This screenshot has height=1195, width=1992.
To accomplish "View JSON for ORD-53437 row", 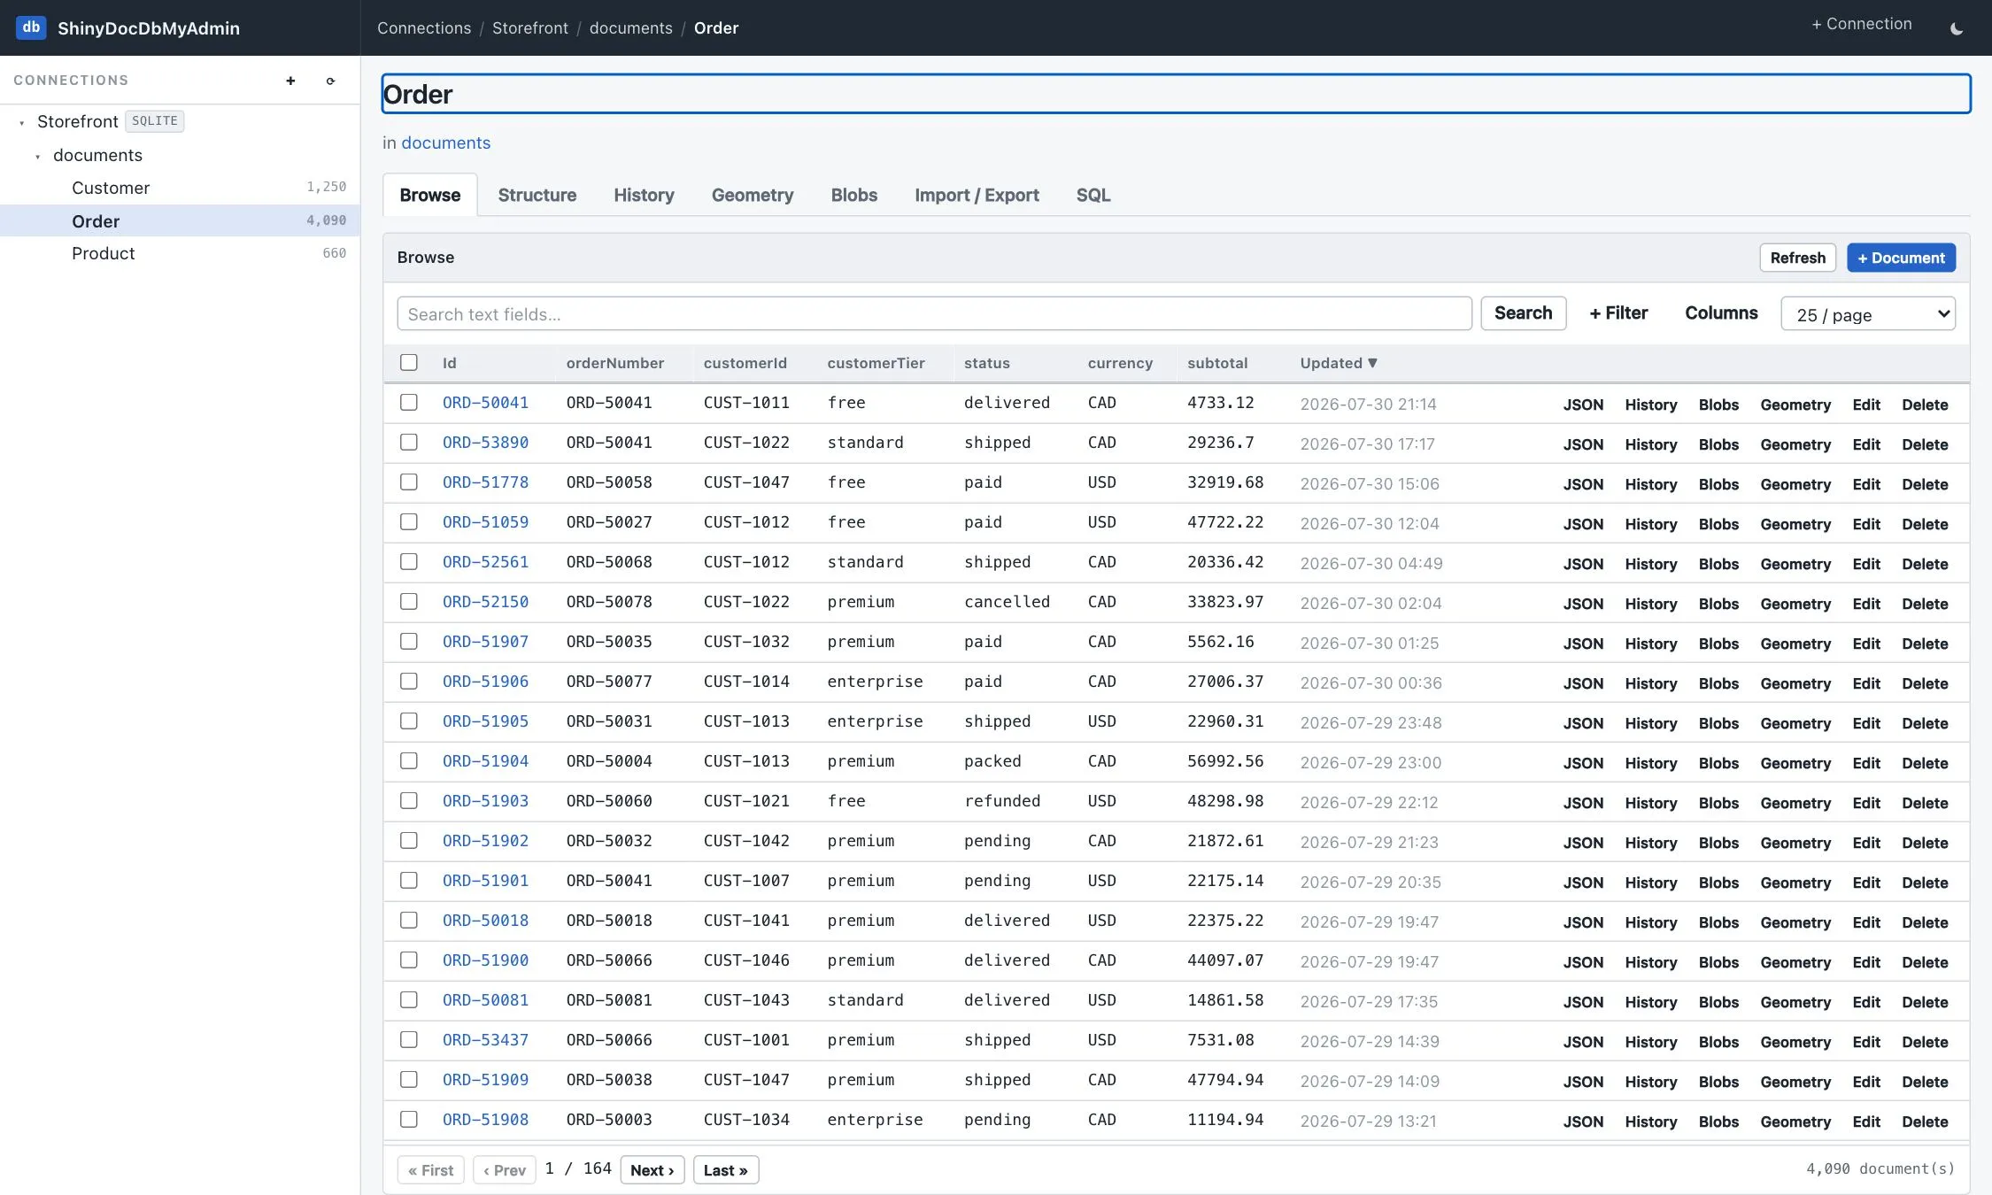I will [x=1583, y=1042].
